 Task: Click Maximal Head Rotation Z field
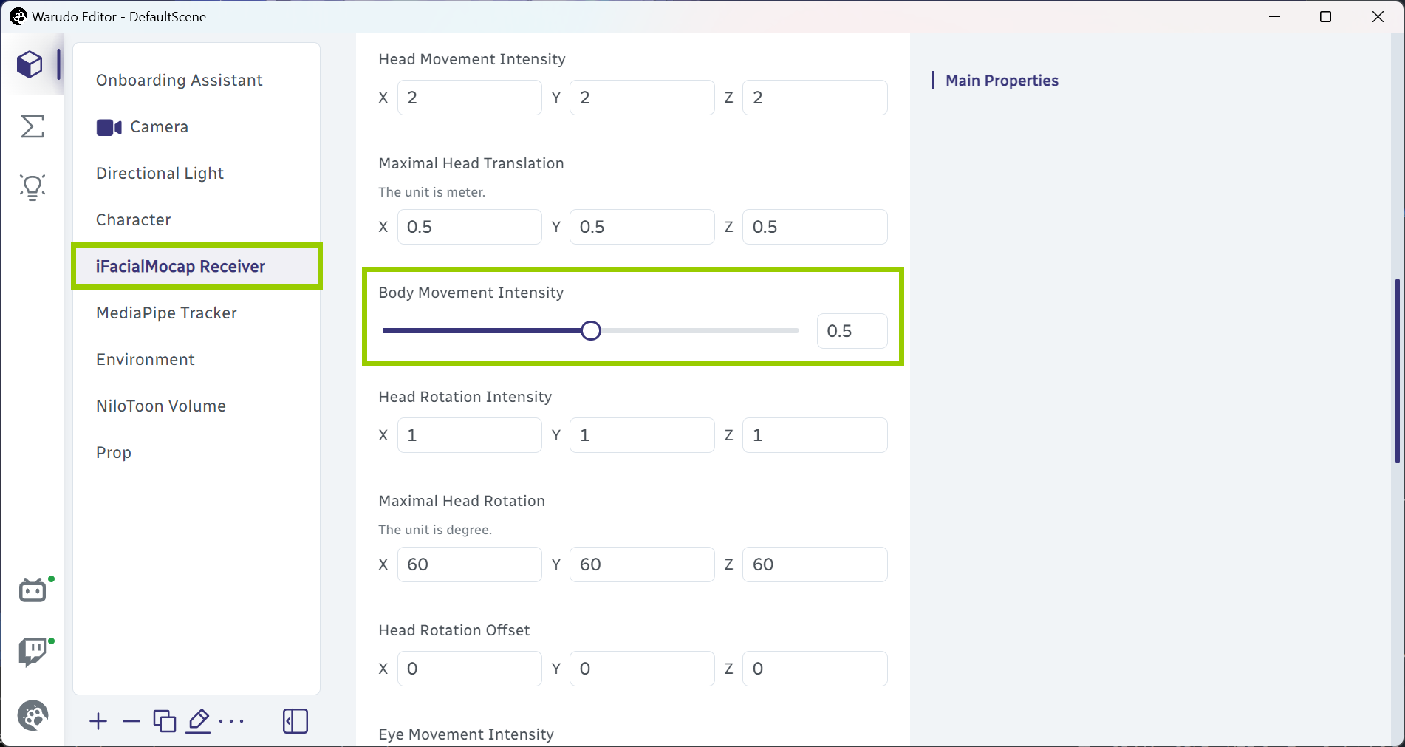coord(814,564)
